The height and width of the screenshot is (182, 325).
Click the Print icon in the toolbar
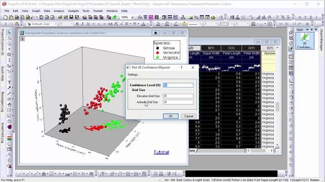click(x=140, y=17)
